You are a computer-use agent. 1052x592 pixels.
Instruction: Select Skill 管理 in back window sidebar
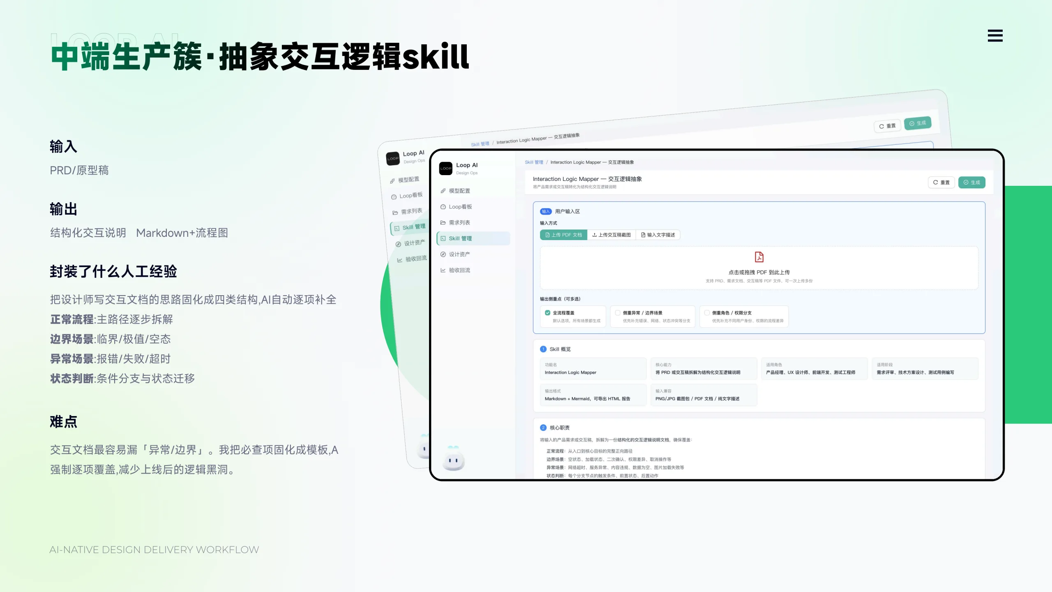click(x=410, y=227)
